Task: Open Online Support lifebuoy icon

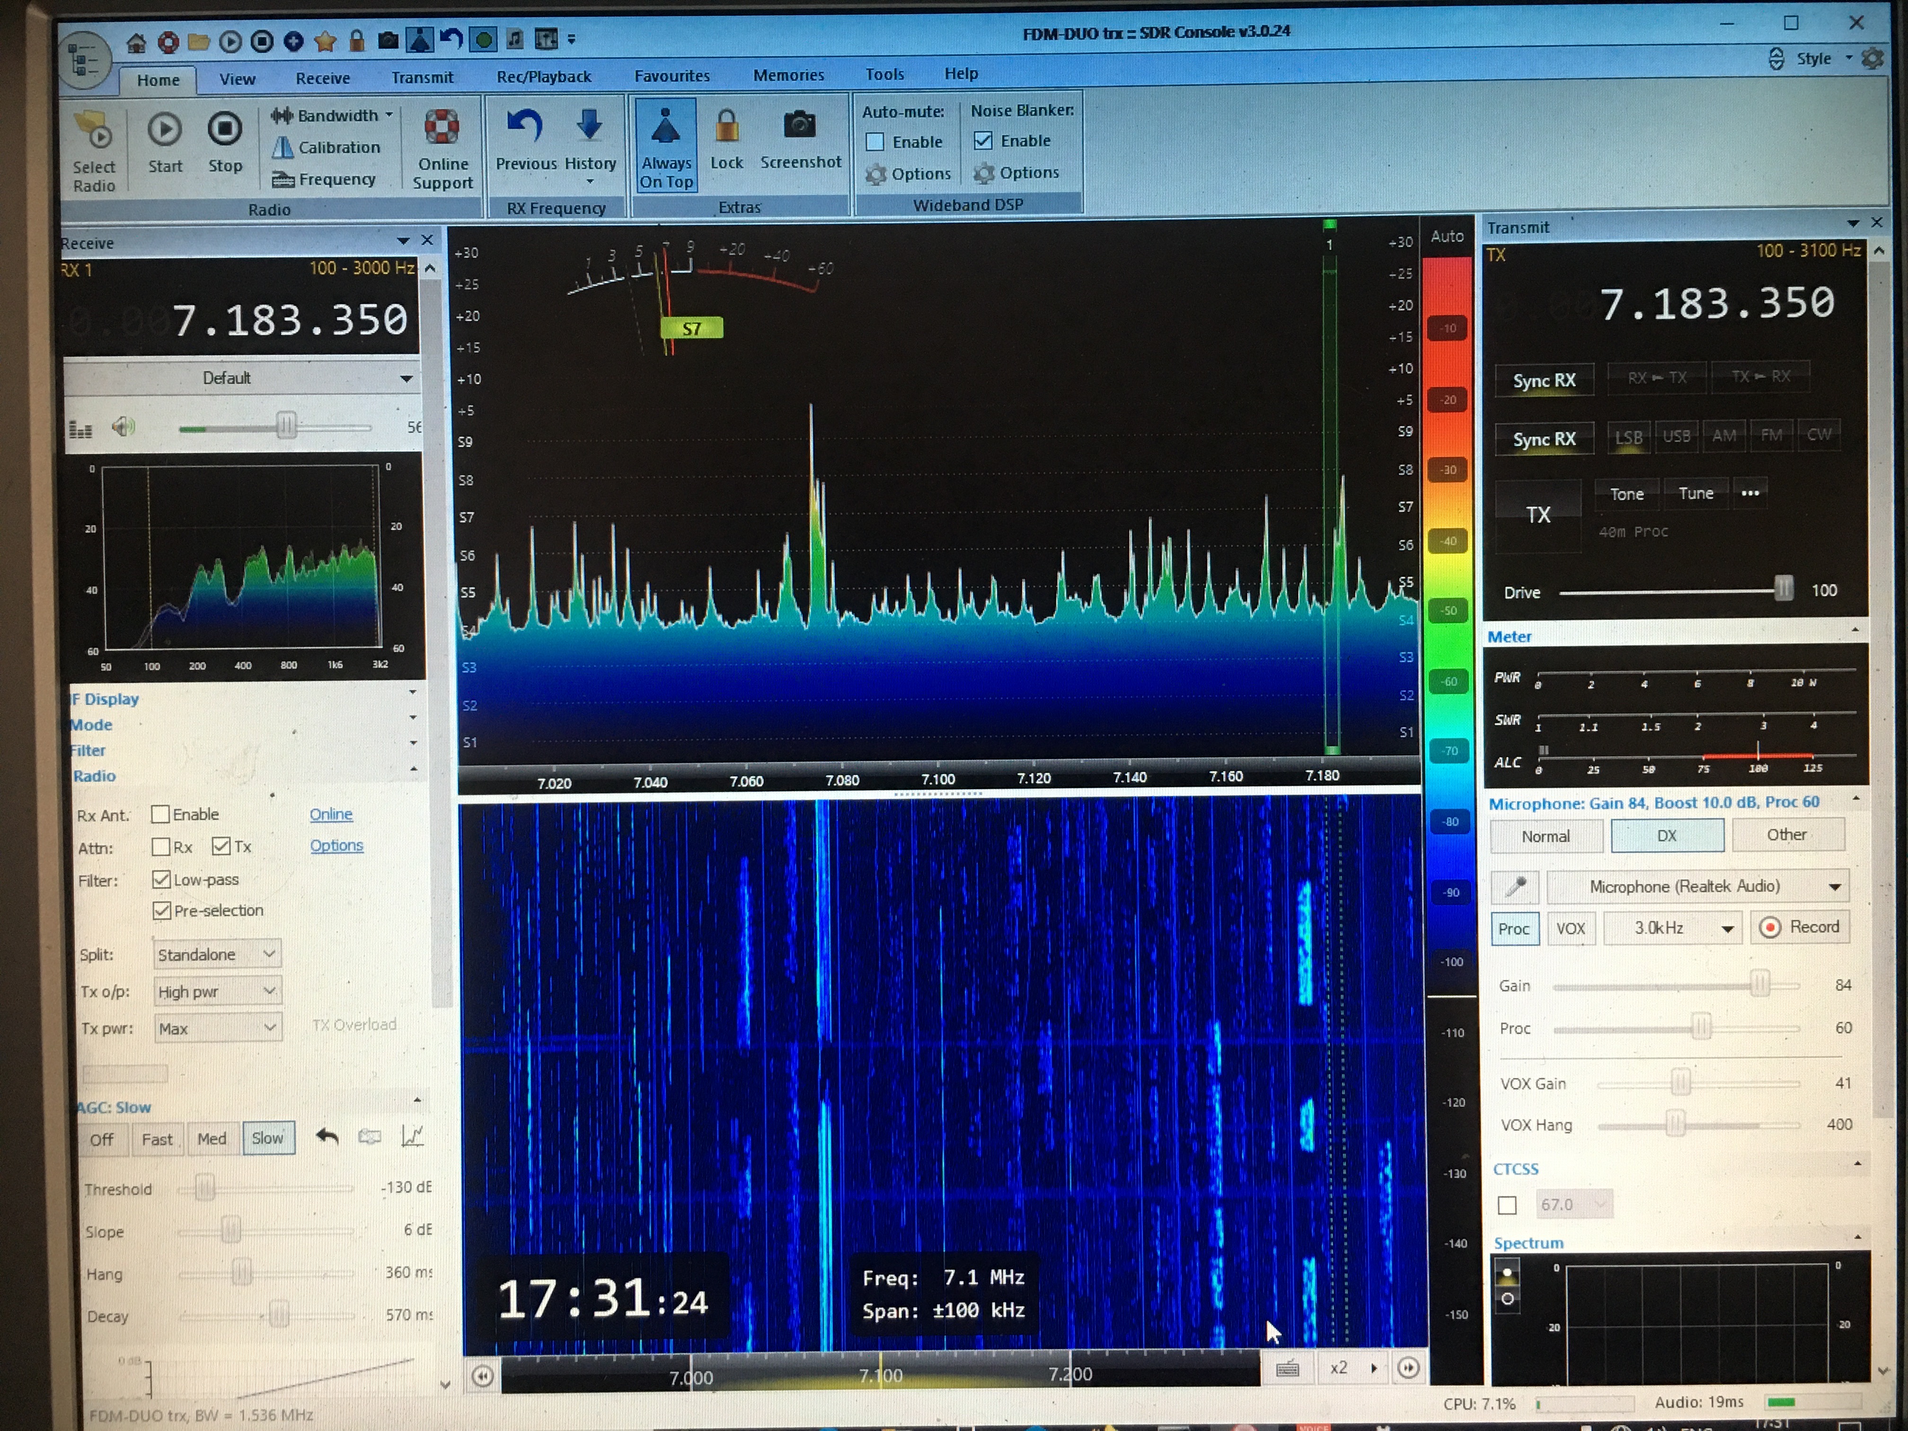Action: [x=442, y=128]
